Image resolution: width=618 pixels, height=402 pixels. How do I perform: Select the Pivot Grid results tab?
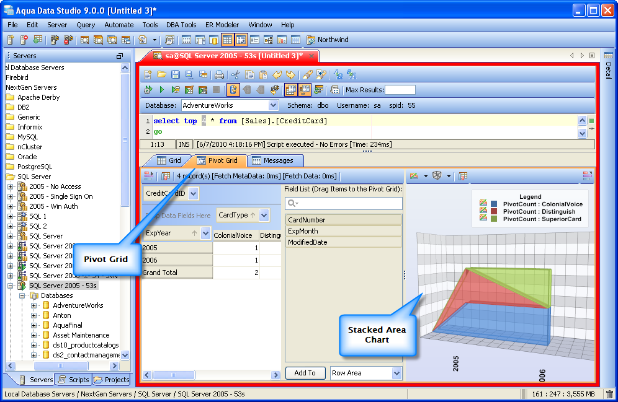coord(218,160)
